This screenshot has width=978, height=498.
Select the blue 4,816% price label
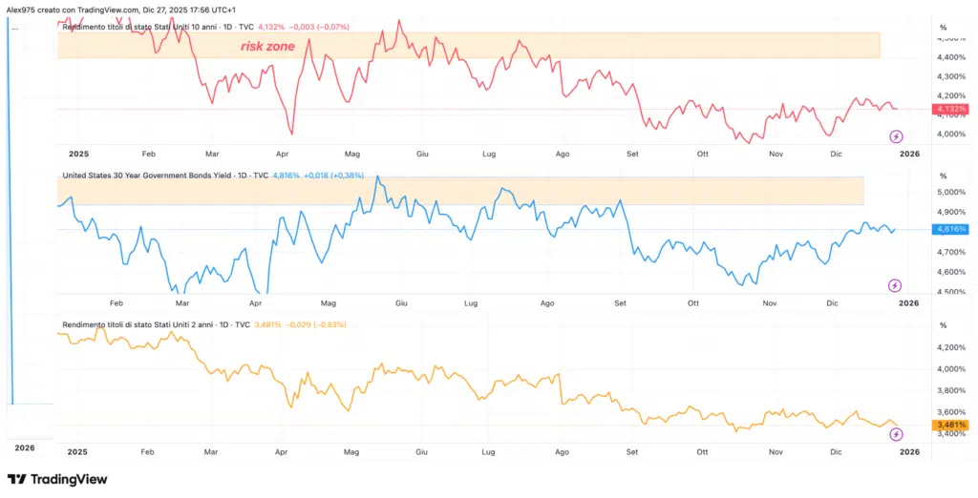pos(951,229)
